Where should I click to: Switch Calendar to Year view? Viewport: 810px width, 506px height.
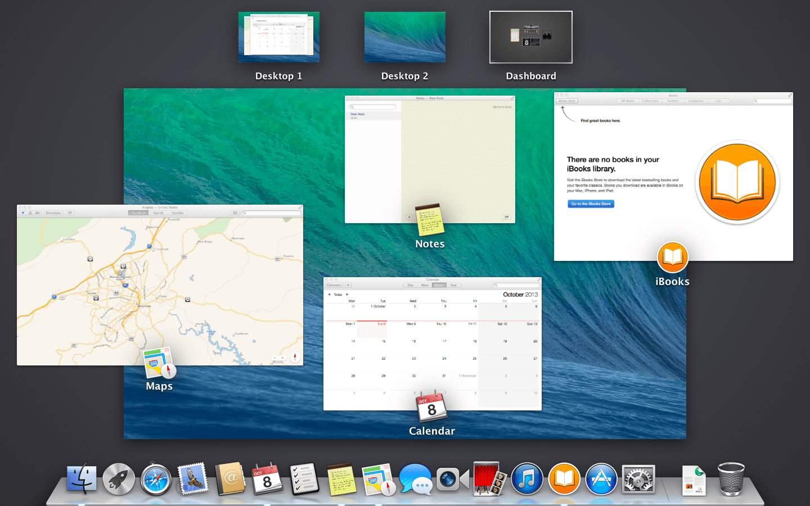click(x=453, y=285)
